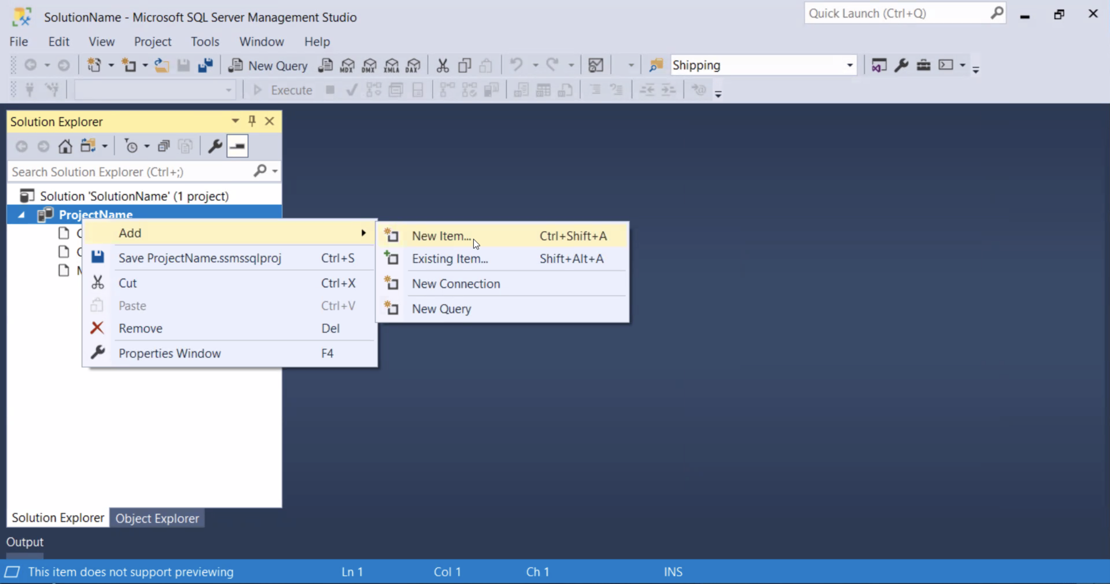Click the Solution Explorer window toolbar icon

click(x=879, y=65)
